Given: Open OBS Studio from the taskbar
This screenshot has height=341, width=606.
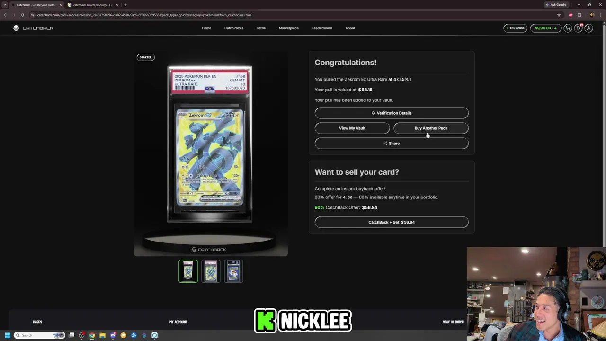Looking at the screenshot, I should pos(82,335).
